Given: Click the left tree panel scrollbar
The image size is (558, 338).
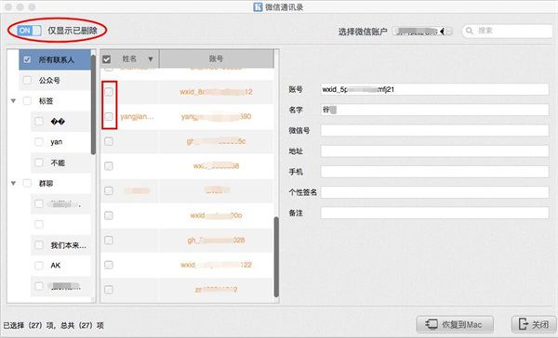Looking at the screenshot, I should click(x=93, y=105).
